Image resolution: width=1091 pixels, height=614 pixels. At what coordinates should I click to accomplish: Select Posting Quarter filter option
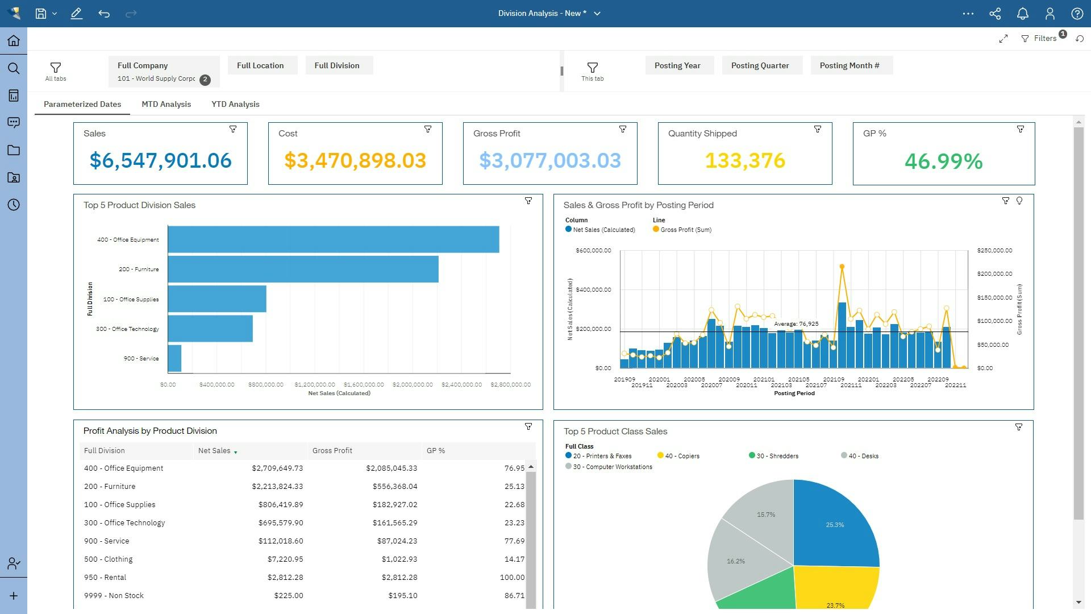[760, 65]
